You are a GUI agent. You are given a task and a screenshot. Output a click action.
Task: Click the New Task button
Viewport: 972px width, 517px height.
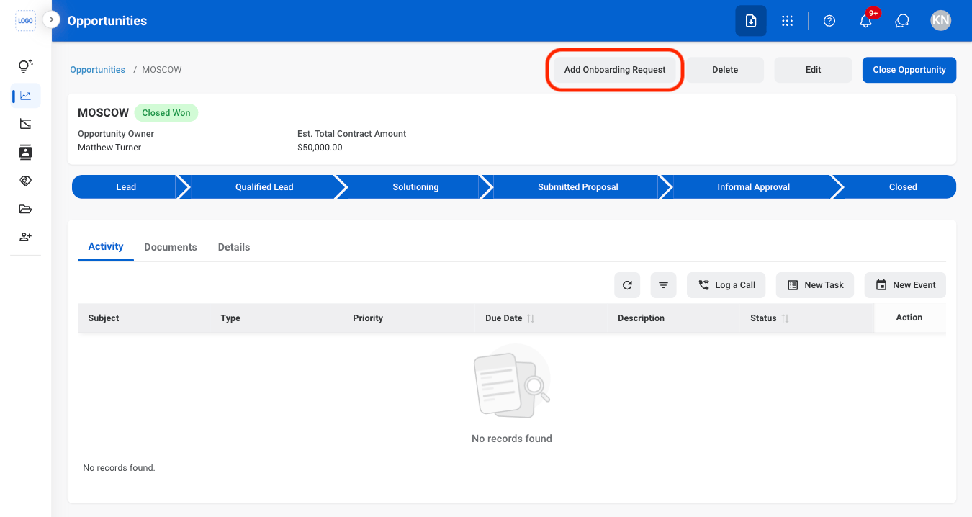(x=815, y=285)
